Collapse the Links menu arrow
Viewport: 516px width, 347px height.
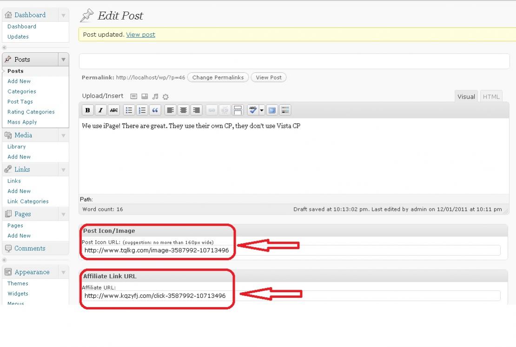click(63, 170)
